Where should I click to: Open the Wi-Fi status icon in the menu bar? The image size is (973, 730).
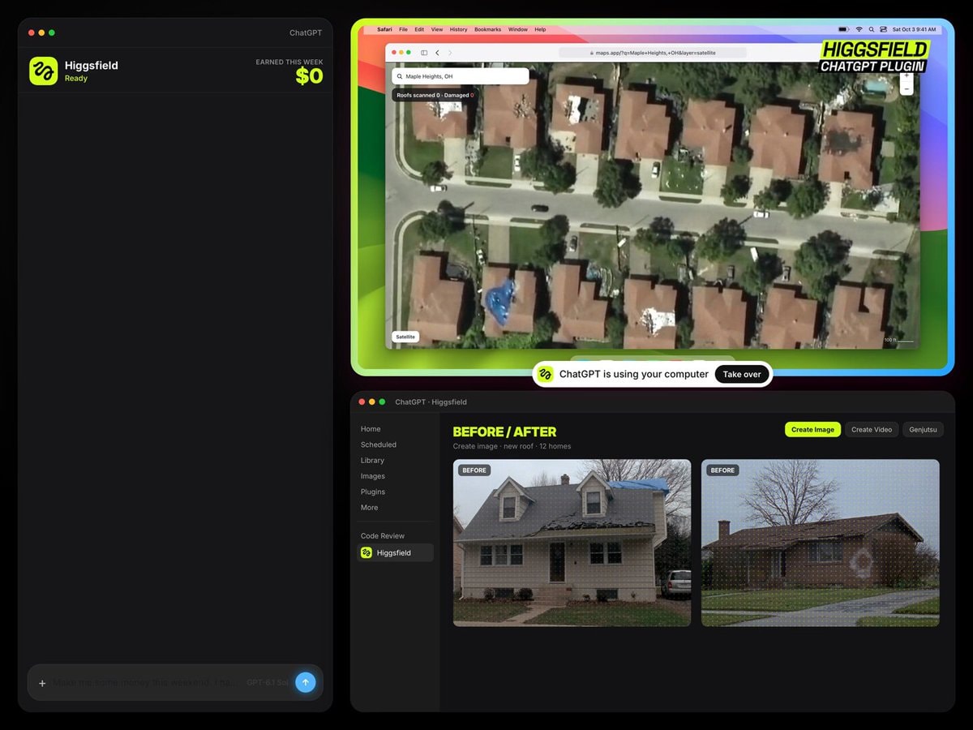point(859,29)
